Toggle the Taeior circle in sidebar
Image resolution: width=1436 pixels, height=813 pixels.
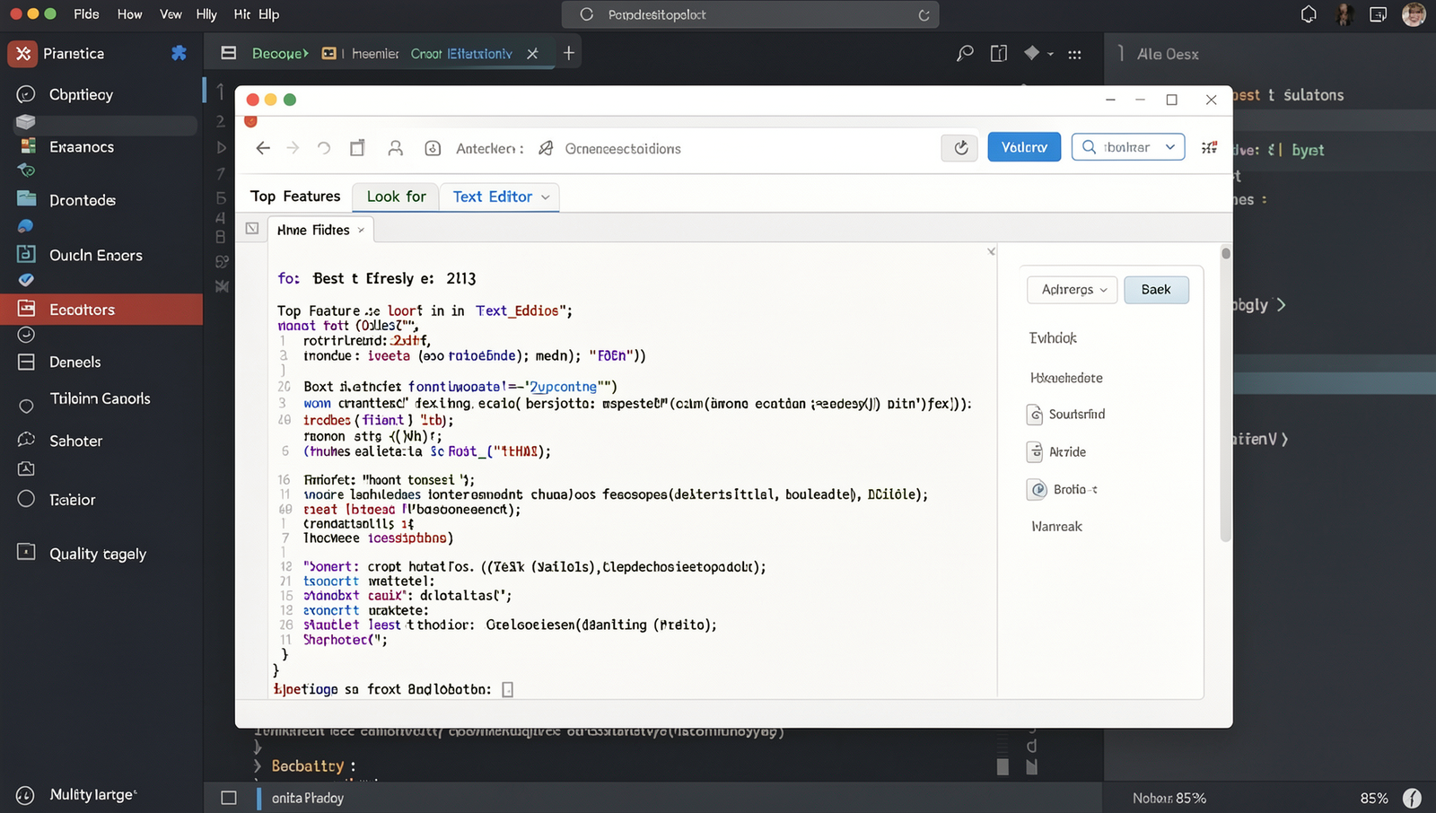point(26,499)
